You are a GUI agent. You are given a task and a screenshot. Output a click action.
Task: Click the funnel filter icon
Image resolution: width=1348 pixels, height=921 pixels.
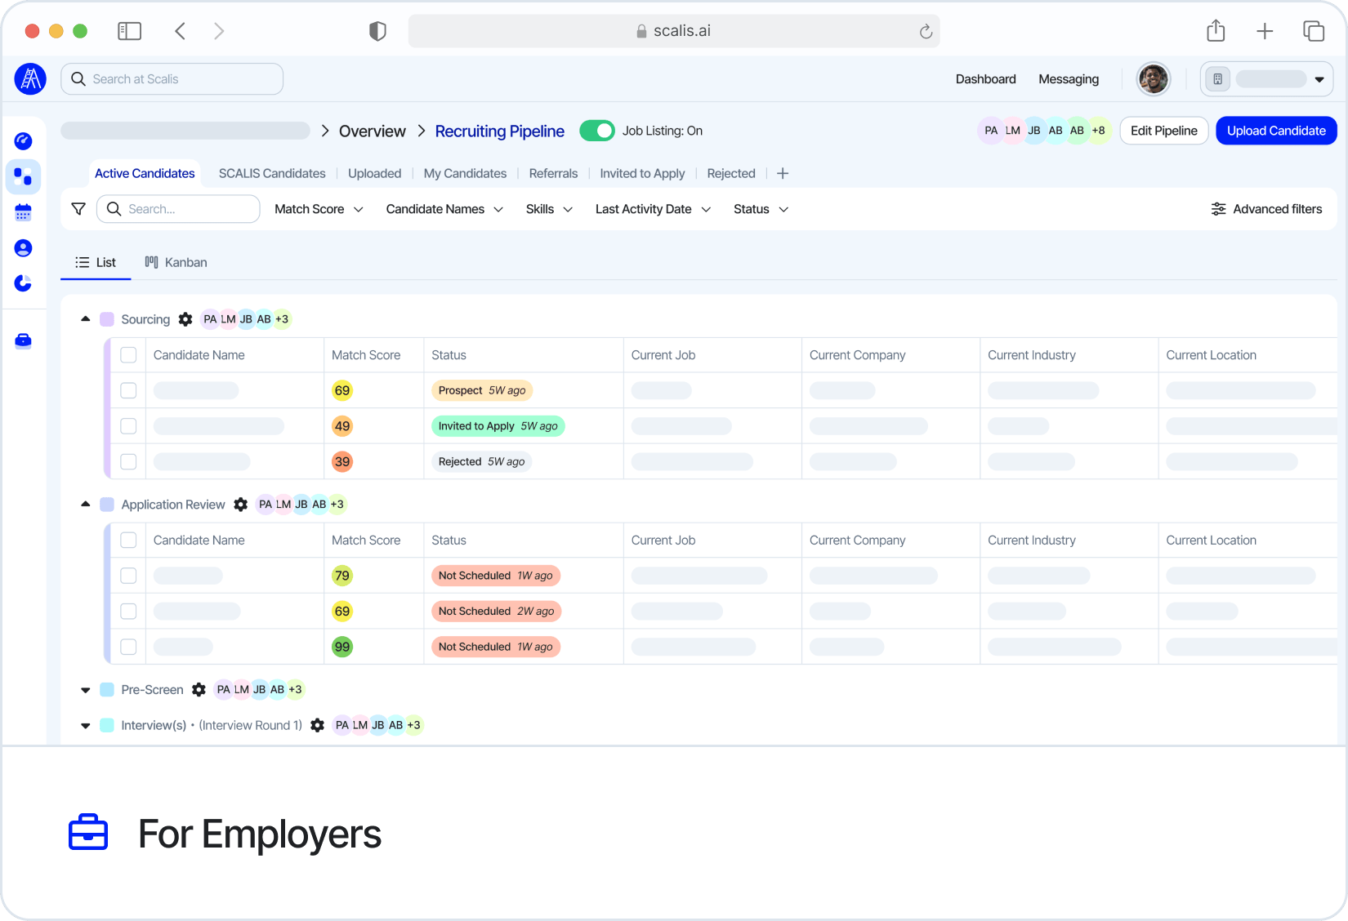click(78, 209)
